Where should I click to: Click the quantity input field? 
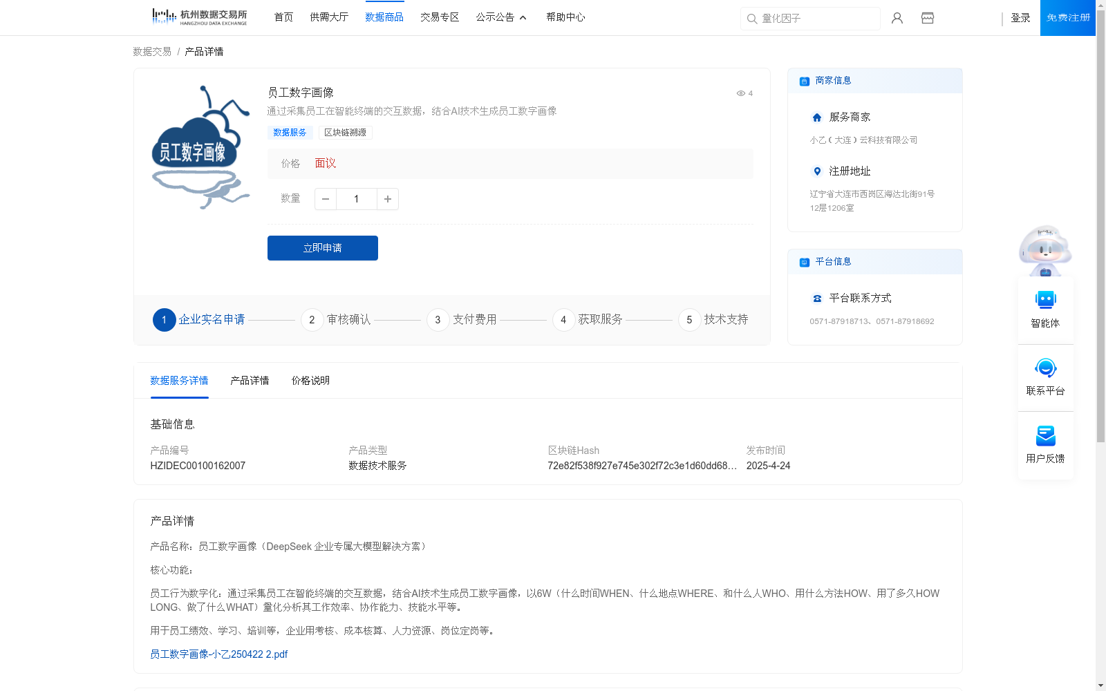[x=357, y=199]
